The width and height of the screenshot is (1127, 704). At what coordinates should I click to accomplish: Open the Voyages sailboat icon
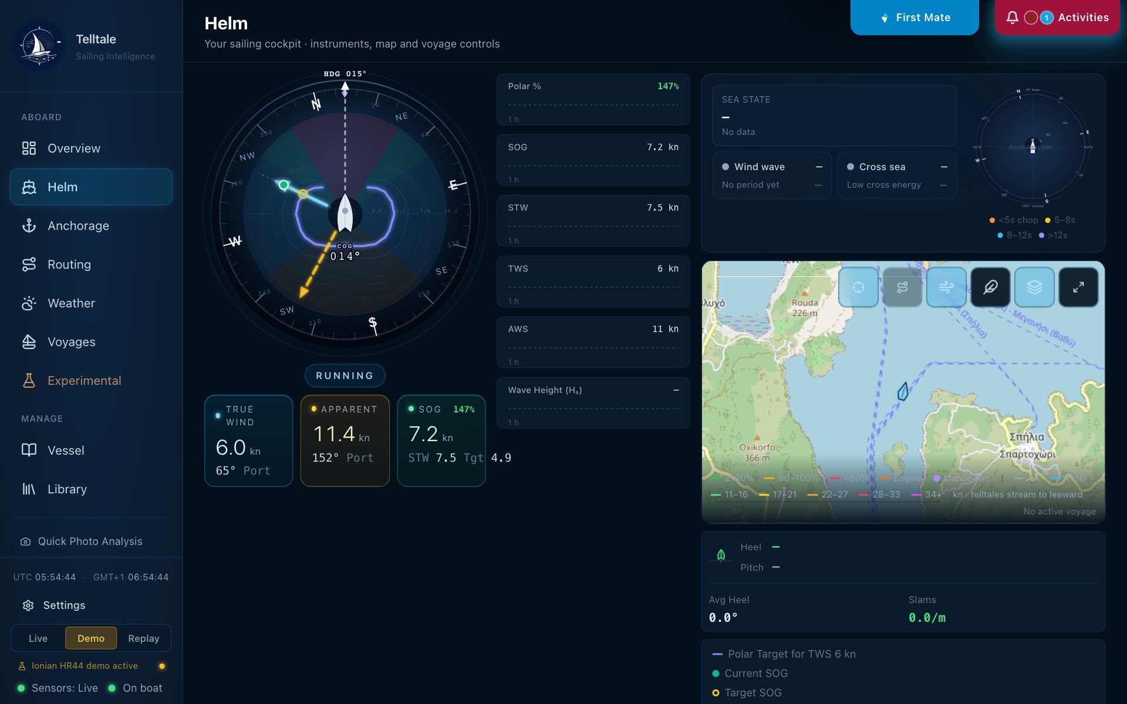click(x=29, y=342)
